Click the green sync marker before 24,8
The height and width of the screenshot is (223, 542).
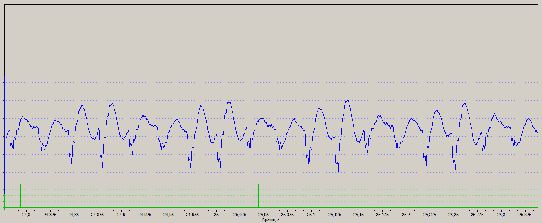coord(20,195)
